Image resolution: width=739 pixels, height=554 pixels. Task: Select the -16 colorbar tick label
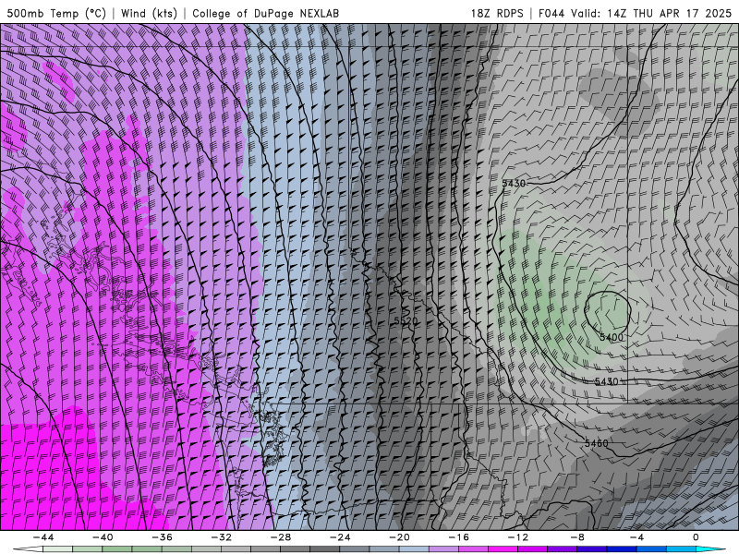(459, 537)
